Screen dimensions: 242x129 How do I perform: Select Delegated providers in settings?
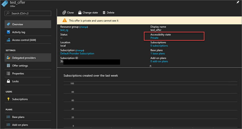(x=24, y=58)
